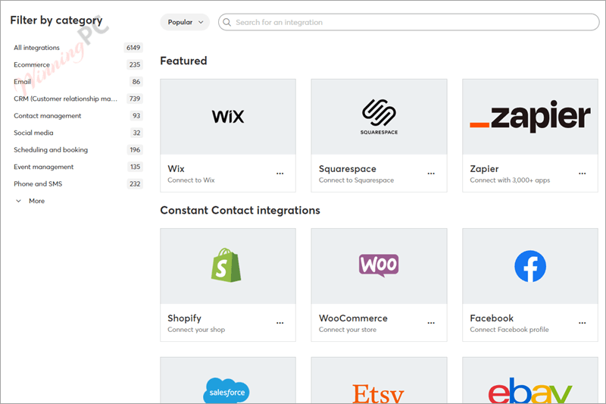Image resolution: width=606 pixels, height=404 pixels.
Task: Open the Squarespace card's three-dot menu
Action: click(431, 174)
